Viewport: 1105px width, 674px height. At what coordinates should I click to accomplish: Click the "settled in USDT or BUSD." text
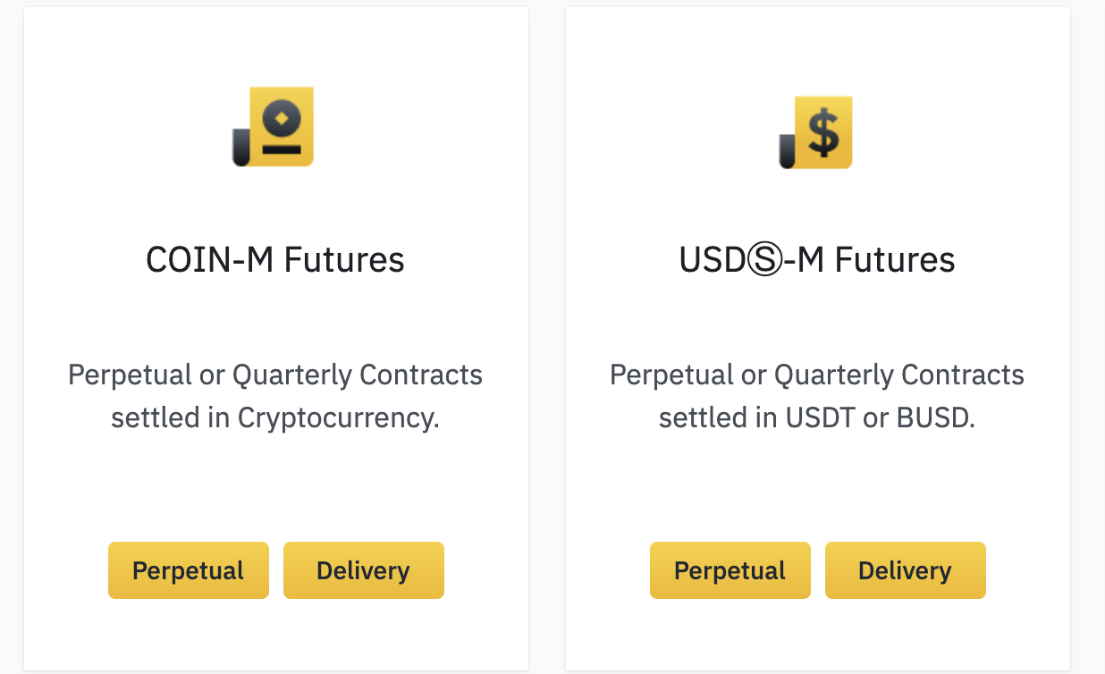tap(817, 417)
